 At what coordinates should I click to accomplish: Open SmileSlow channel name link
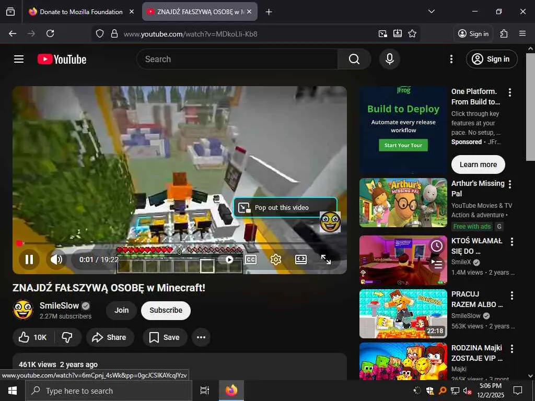click(59, 305)
